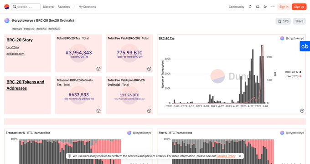Screen dimensions: 310x164
Task: Click the cryptokoryo avatar beside the dashboard title
Action: pos(7,20)
